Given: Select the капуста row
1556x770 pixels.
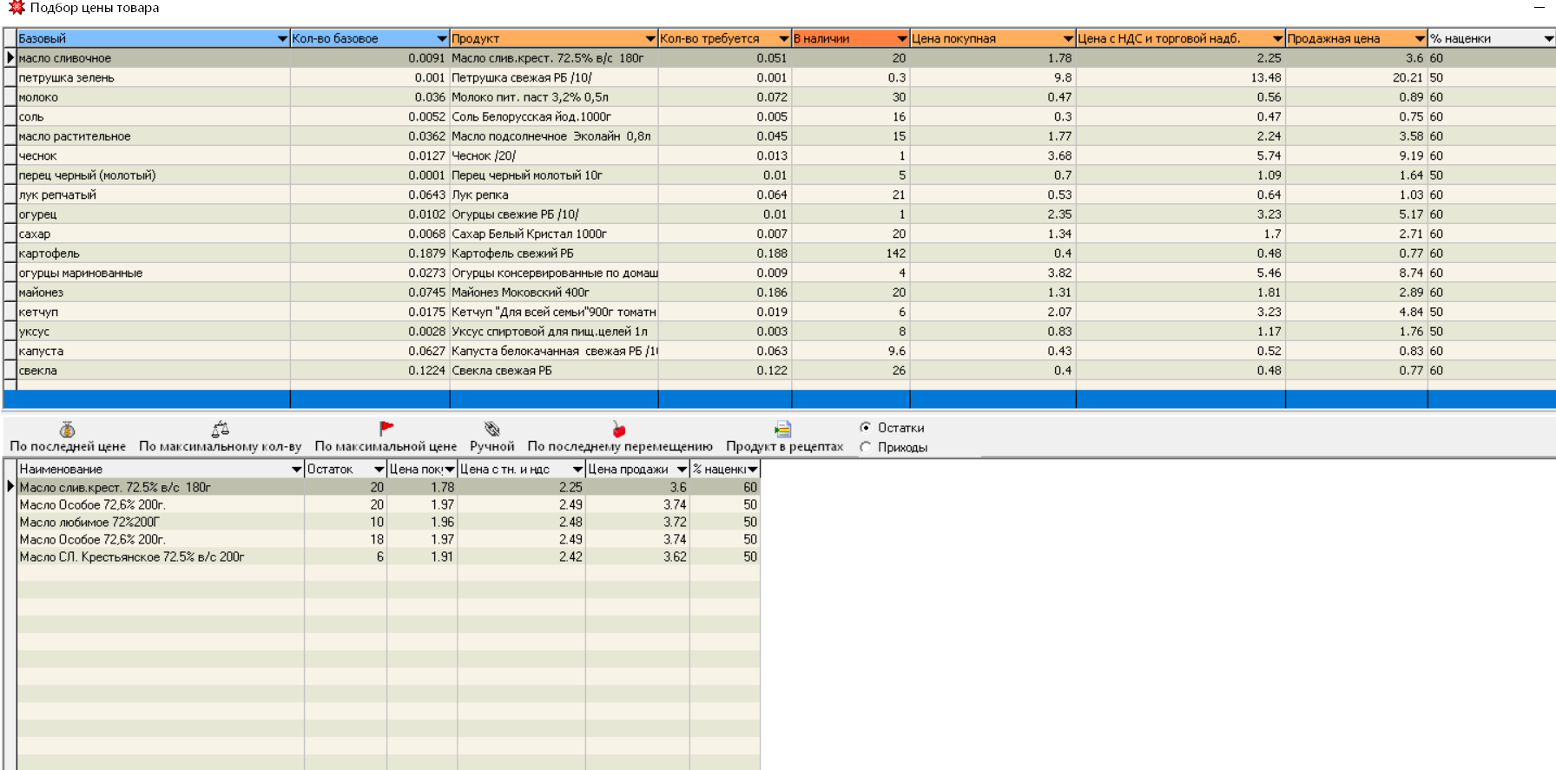Looking at the screenshot, I should tap(779, 351).
